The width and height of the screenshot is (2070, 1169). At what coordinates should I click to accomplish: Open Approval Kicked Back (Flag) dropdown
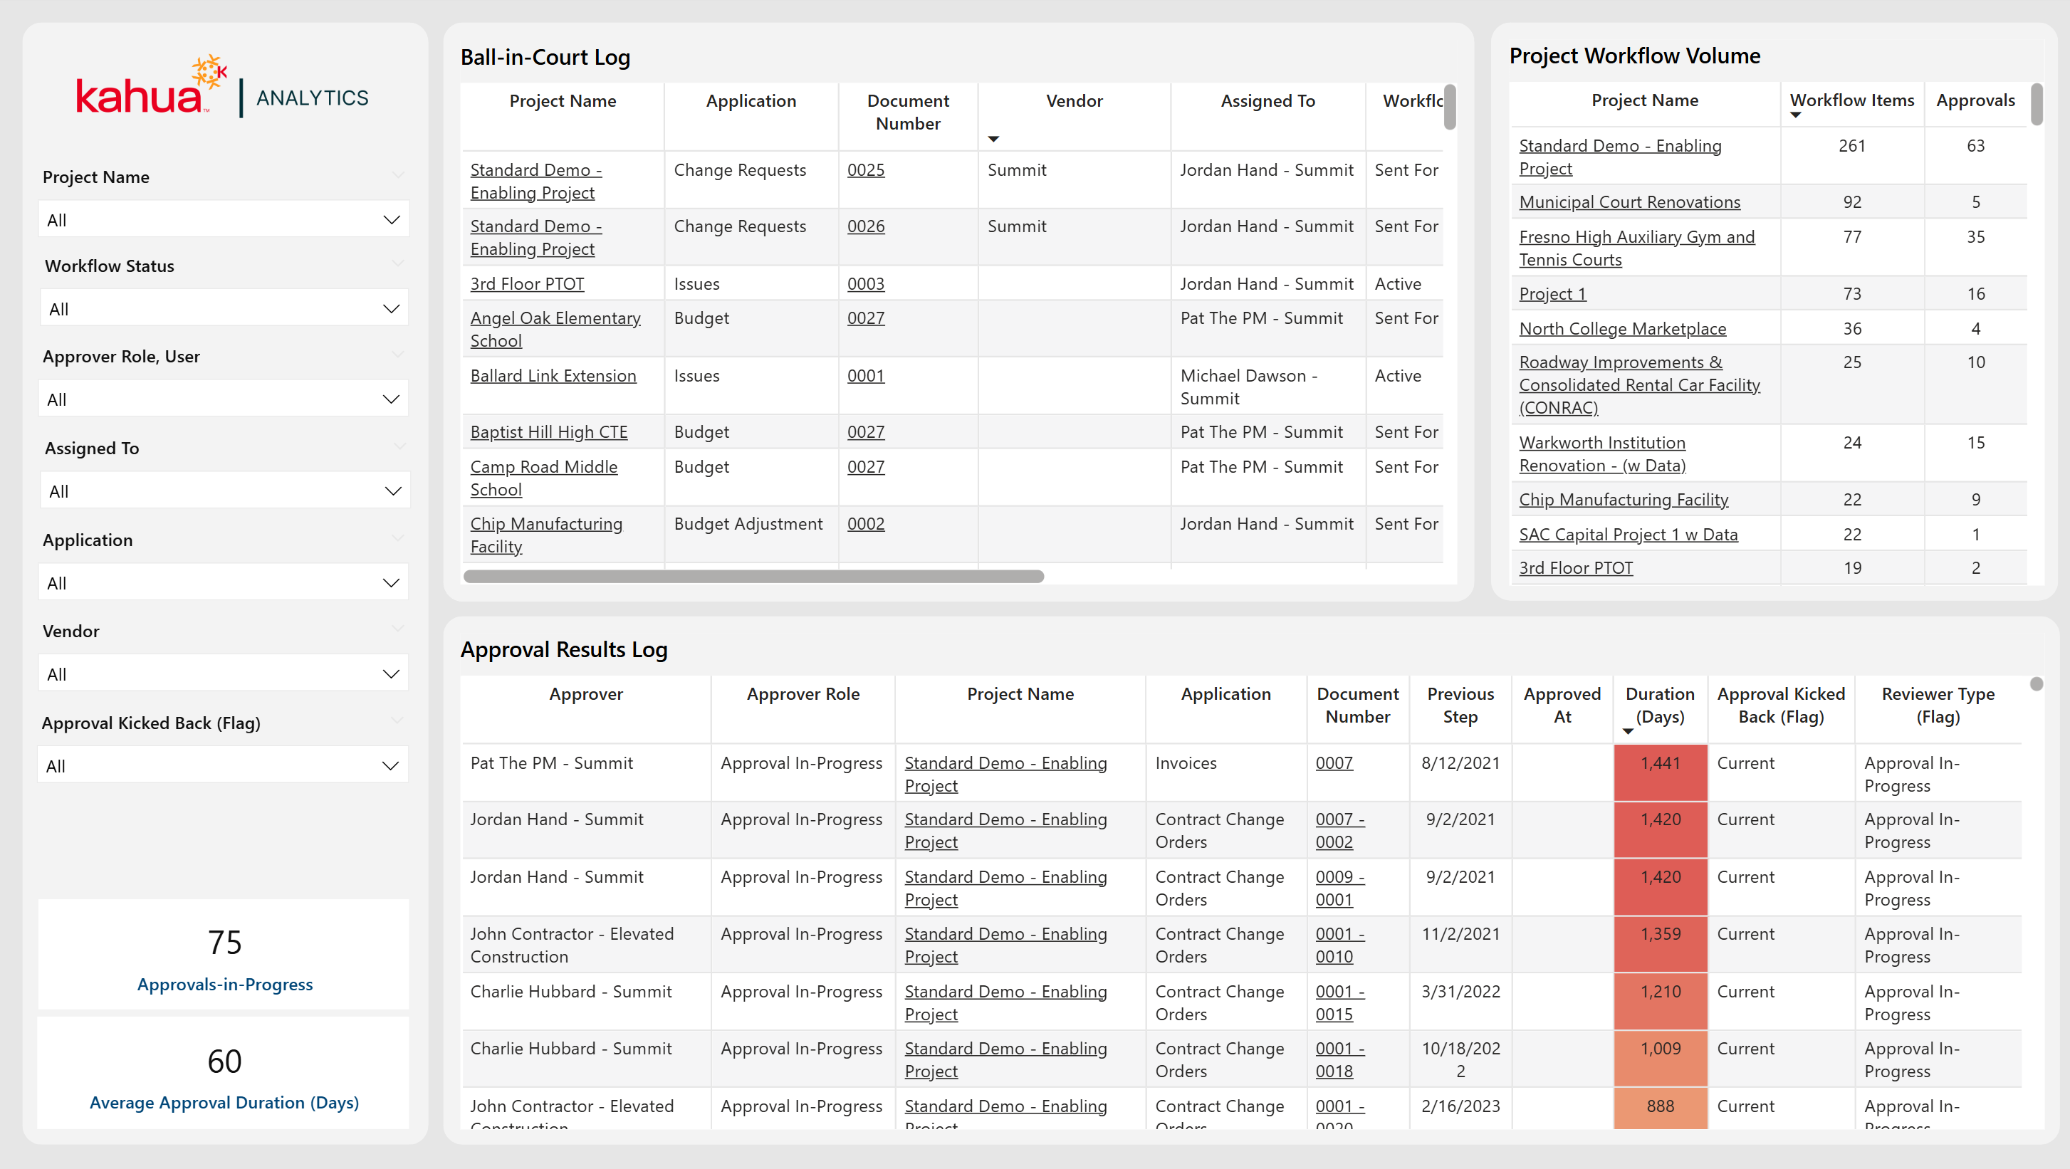click(x=224, y=765)
